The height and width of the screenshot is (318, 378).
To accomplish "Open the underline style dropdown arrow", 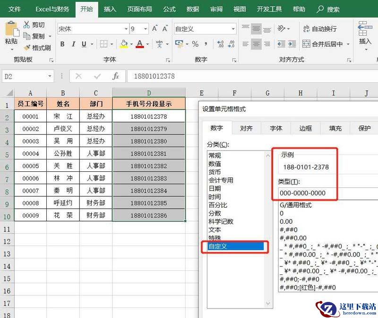I will click(92, 44).
